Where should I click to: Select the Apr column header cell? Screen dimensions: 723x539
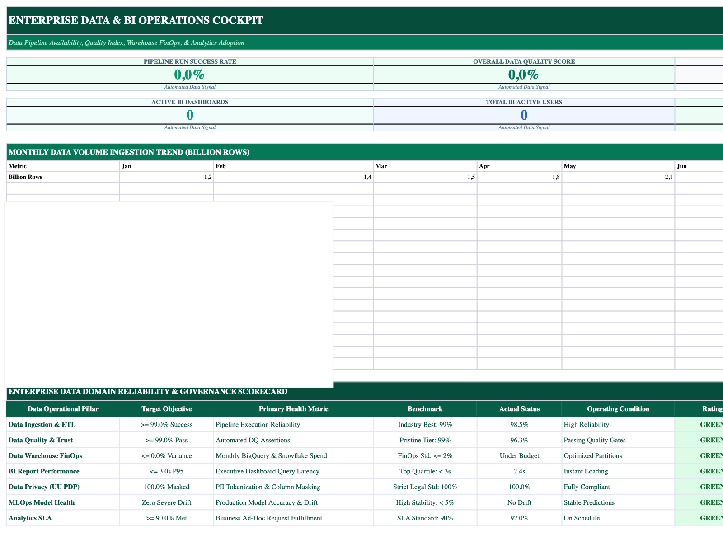click(x=519, y=166)
